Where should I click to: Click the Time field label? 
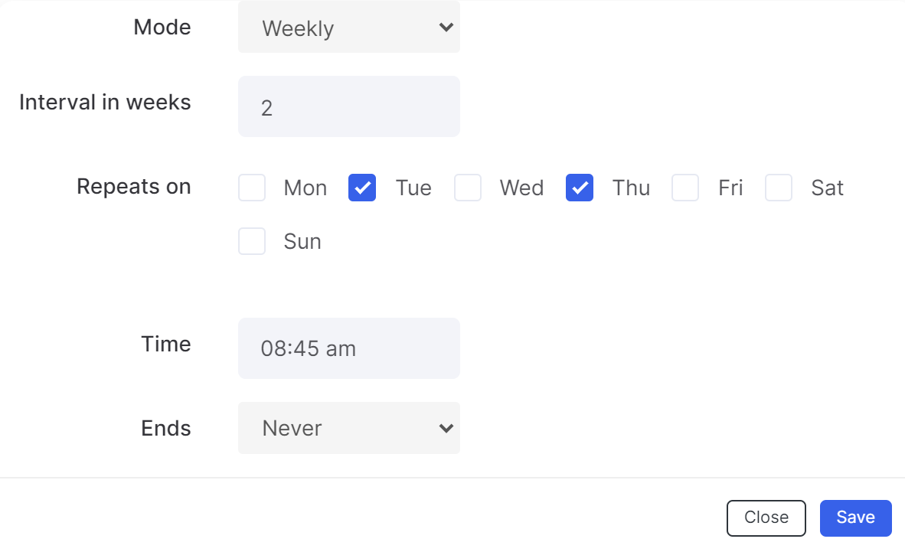click(166, 344)
